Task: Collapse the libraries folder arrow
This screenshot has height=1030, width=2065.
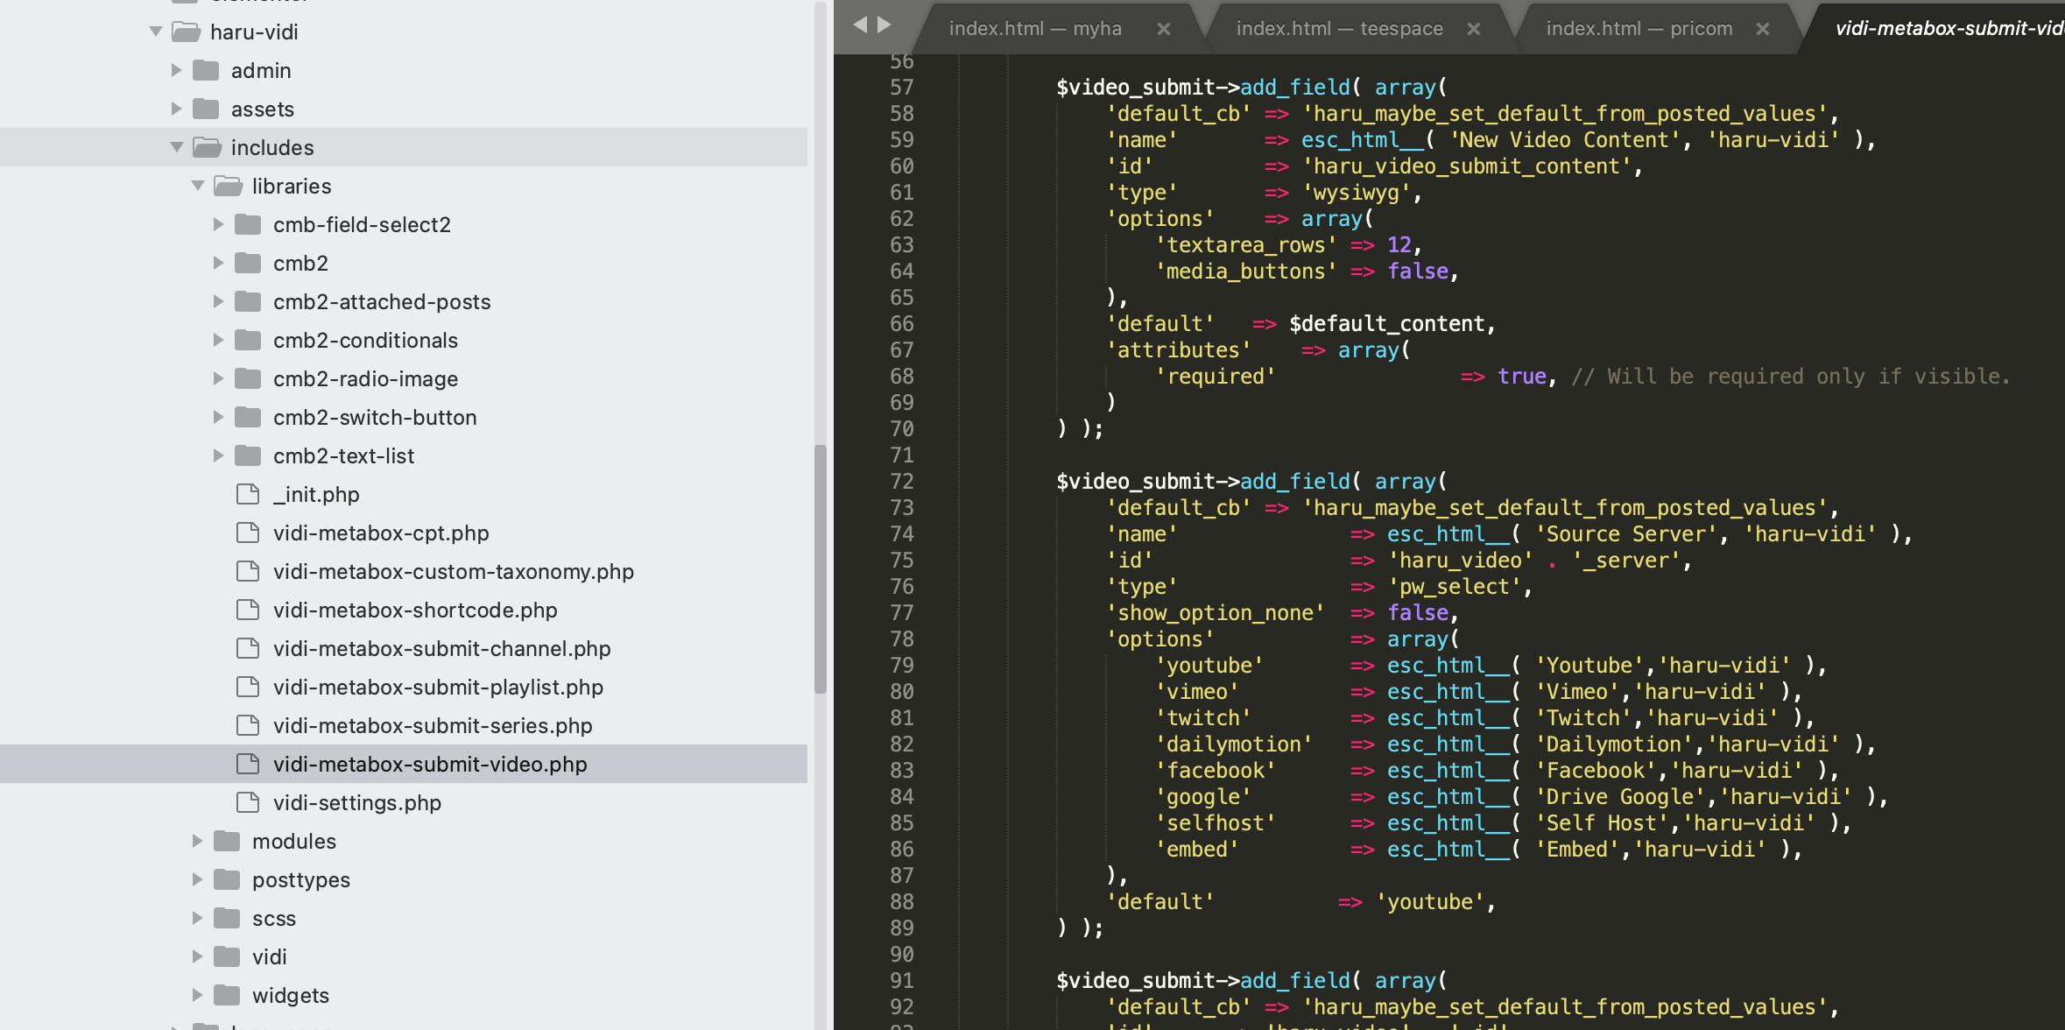Action: 198,186
